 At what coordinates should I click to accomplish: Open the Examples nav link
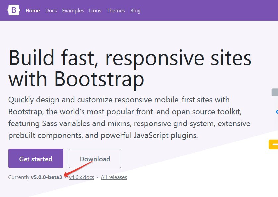(73, 11)
